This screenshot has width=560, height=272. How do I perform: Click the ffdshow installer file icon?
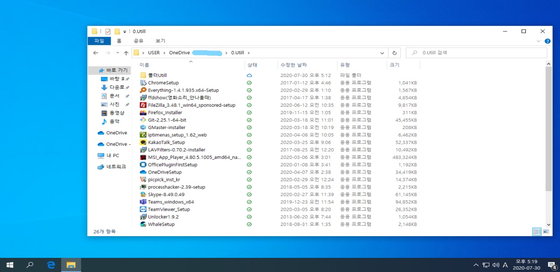(x=143, y=98)
